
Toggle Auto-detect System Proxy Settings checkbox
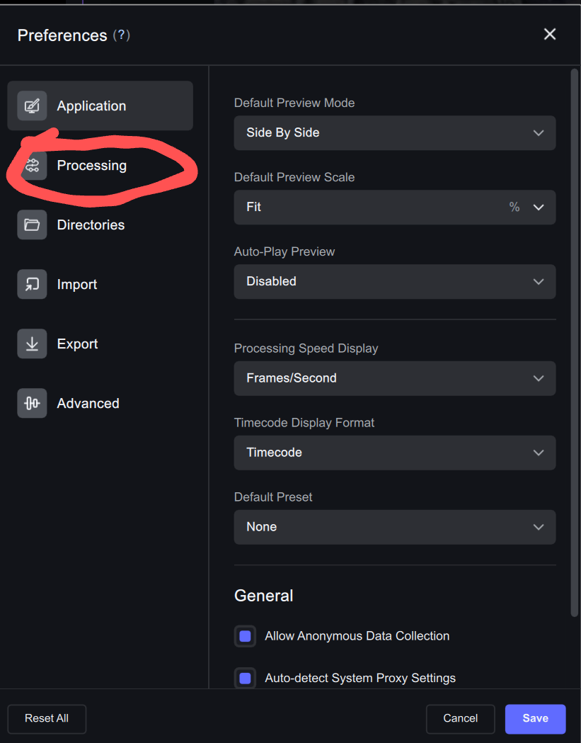[x=245, y=679]
